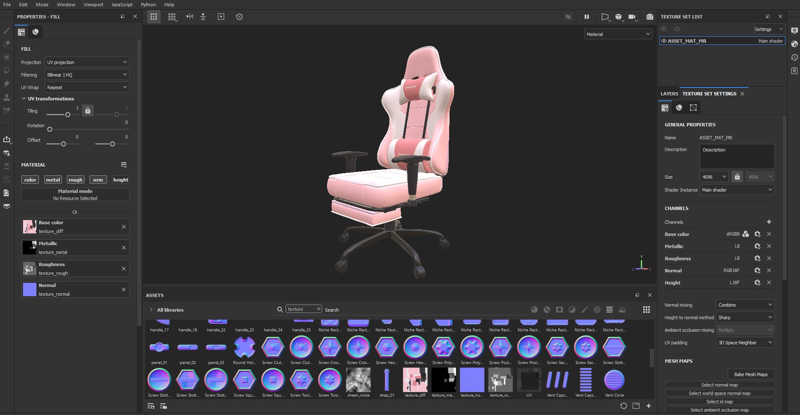Toggle the Size lock for texture resolution

point(737,177)
